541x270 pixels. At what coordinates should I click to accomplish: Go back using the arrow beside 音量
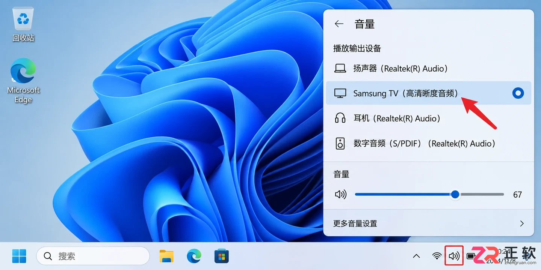(339, 24)
